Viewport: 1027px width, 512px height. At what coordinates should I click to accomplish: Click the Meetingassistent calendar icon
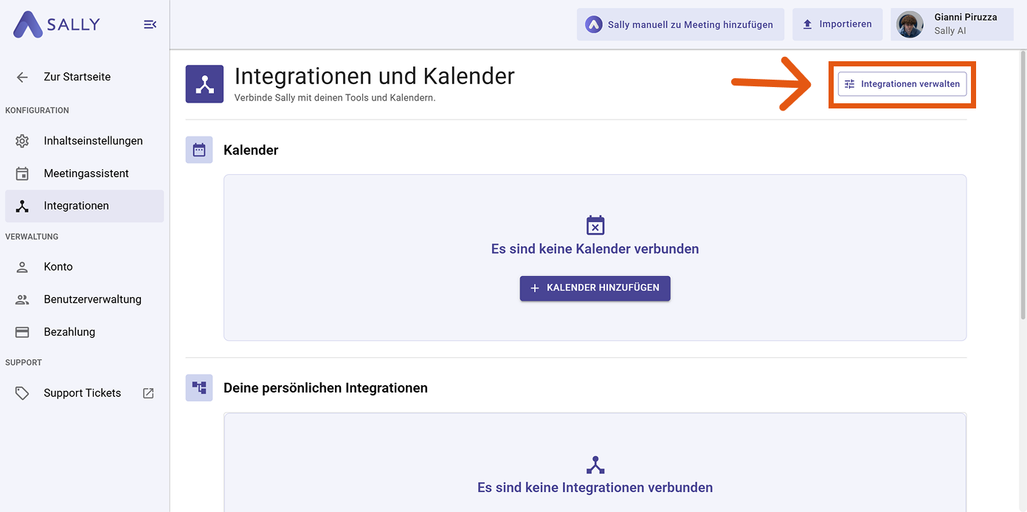click(22, 173)
